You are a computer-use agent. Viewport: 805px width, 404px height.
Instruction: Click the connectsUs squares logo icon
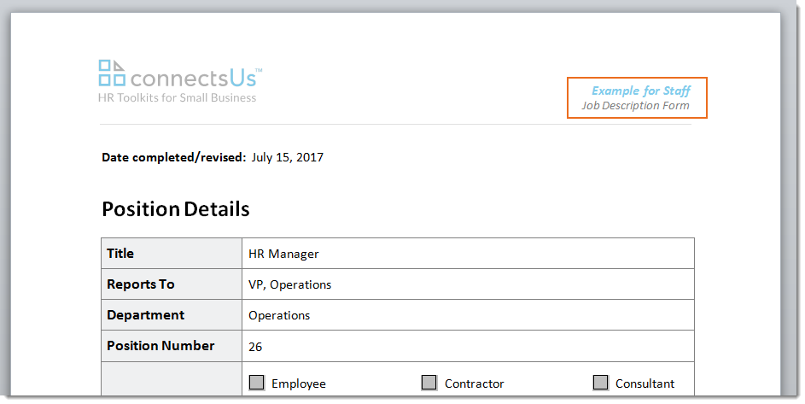[112, 73]
